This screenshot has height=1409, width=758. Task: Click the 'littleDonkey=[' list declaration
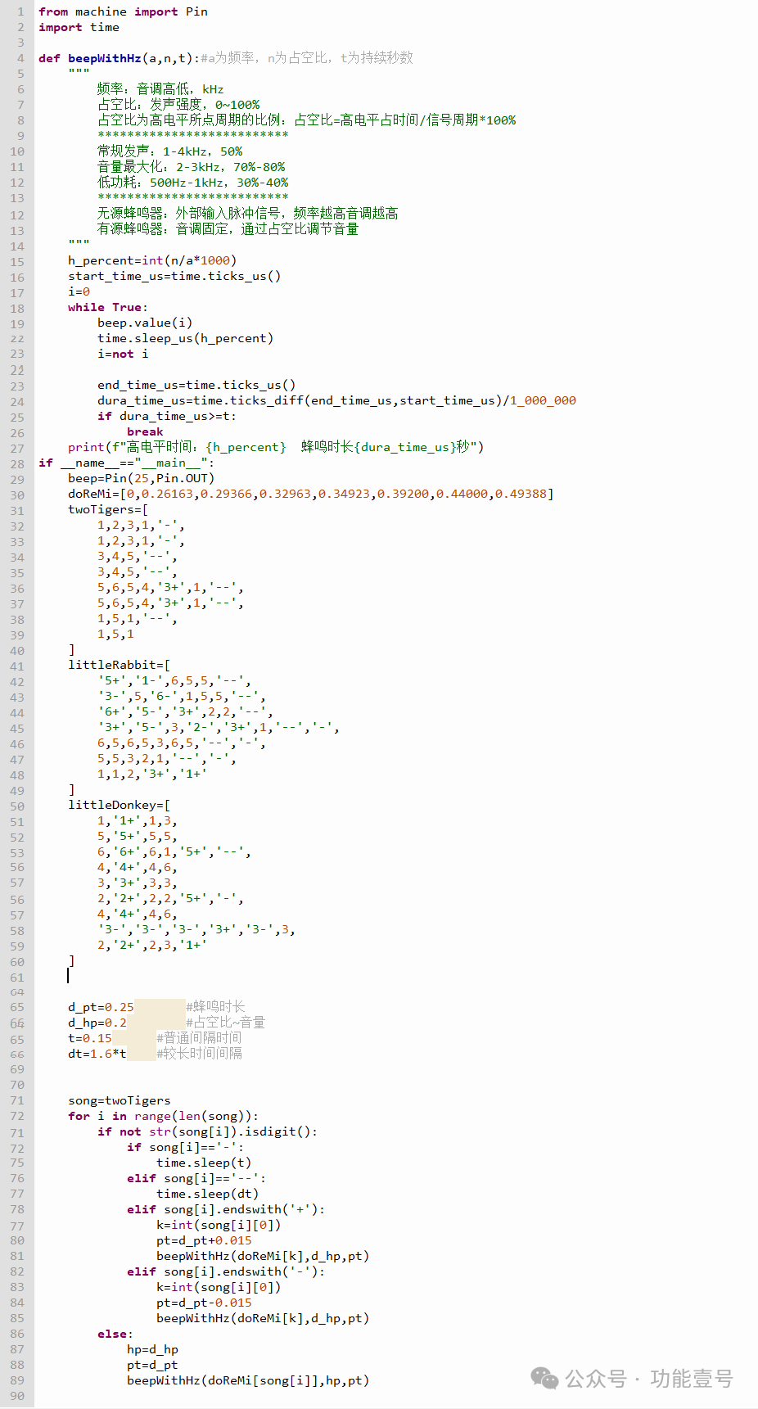[119, 805]
